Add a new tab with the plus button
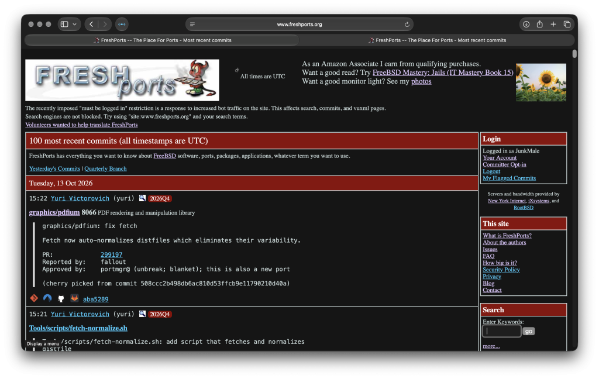The height and width of the screenshot is (379, 599). point(553,24)
